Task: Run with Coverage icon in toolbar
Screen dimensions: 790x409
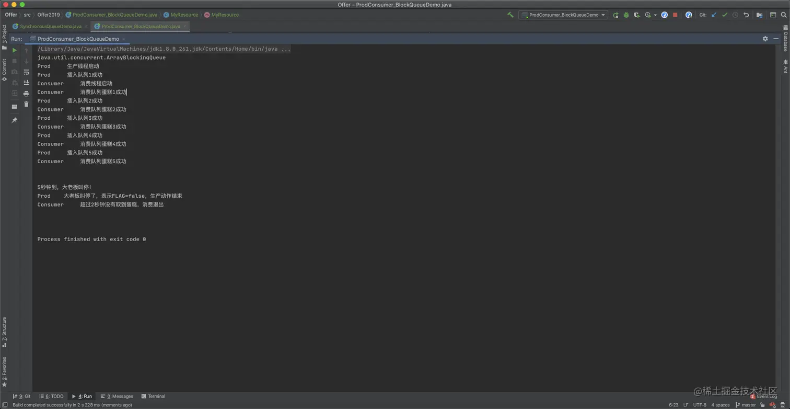Action: pos(636,15)
